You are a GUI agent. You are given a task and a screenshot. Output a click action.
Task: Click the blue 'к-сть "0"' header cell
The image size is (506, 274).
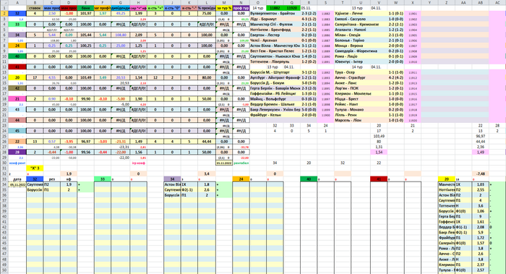[x=172, y=8]
